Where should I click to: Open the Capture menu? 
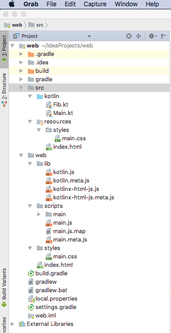tap(95, 4)
